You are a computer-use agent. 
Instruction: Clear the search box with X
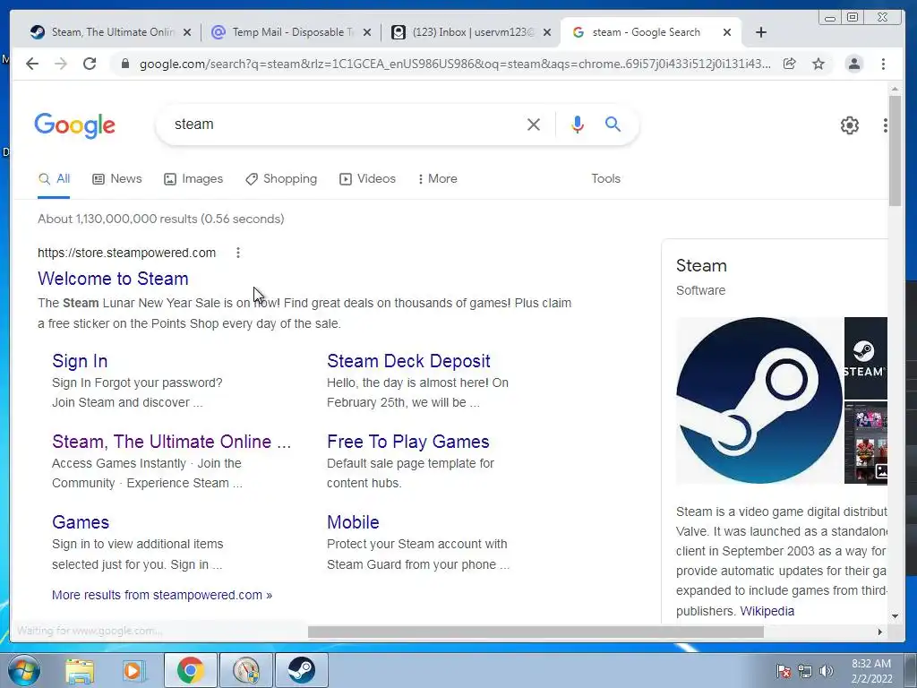click(534, 125)
